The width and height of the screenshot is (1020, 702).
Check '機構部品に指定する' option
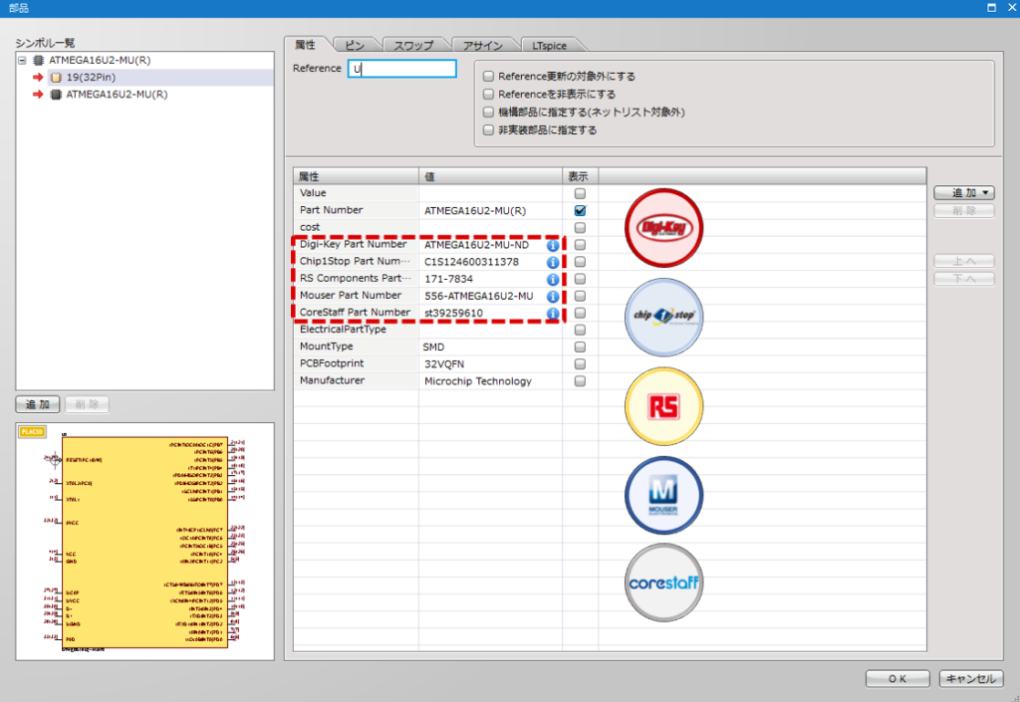[x=488, y=112]
